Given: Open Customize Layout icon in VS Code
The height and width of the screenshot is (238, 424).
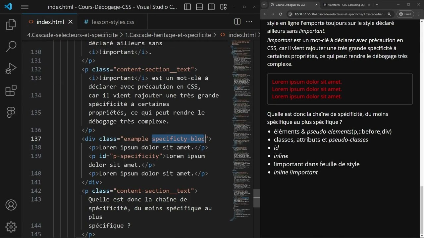Looking at the screenshot, I should click(224, 7).
